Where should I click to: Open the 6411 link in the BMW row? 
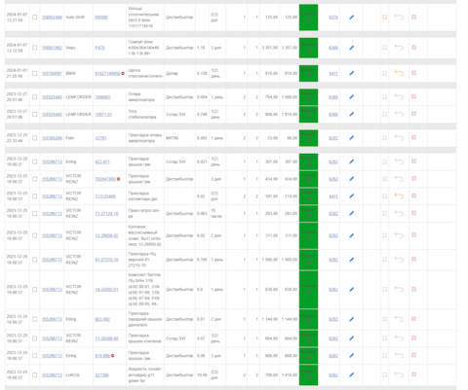pyautogui.click(x=333, y=74)
